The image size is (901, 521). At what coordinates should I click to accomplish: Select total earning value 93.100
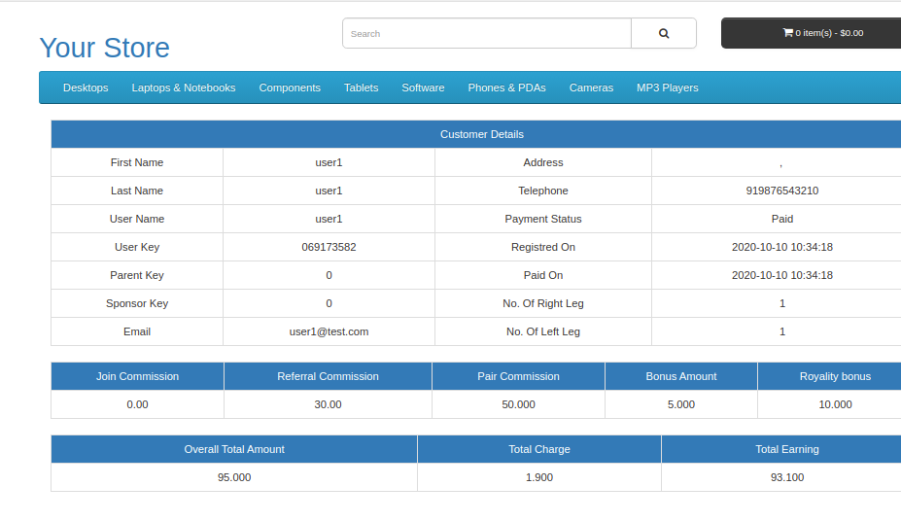pyautogui.click(x=786, y=477)
